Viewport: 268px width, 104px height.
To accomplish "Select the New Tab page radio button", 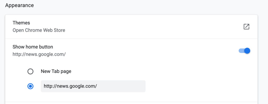I will pos(30,71).
